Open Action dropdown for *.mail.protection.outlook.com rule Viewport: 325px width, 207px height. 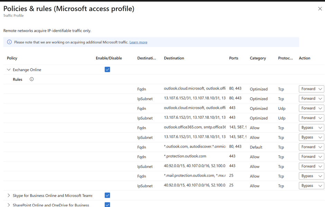[311, 176]
